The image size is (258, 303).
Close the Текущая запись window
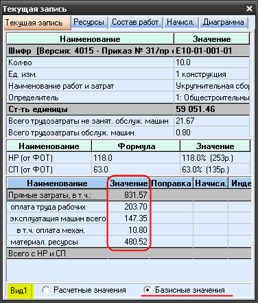(249, 9)
